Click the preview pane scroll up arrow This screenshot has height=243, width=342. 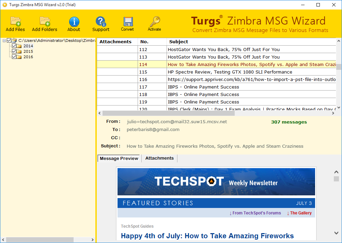tap(336, 172)
